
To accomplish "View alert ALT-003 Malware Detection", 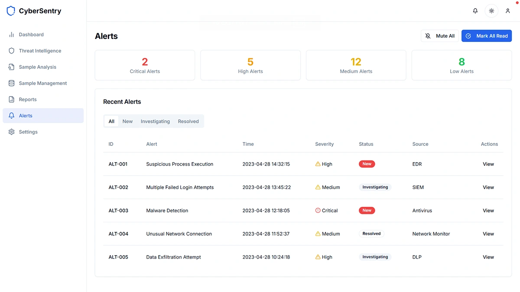I will point(488,211).
